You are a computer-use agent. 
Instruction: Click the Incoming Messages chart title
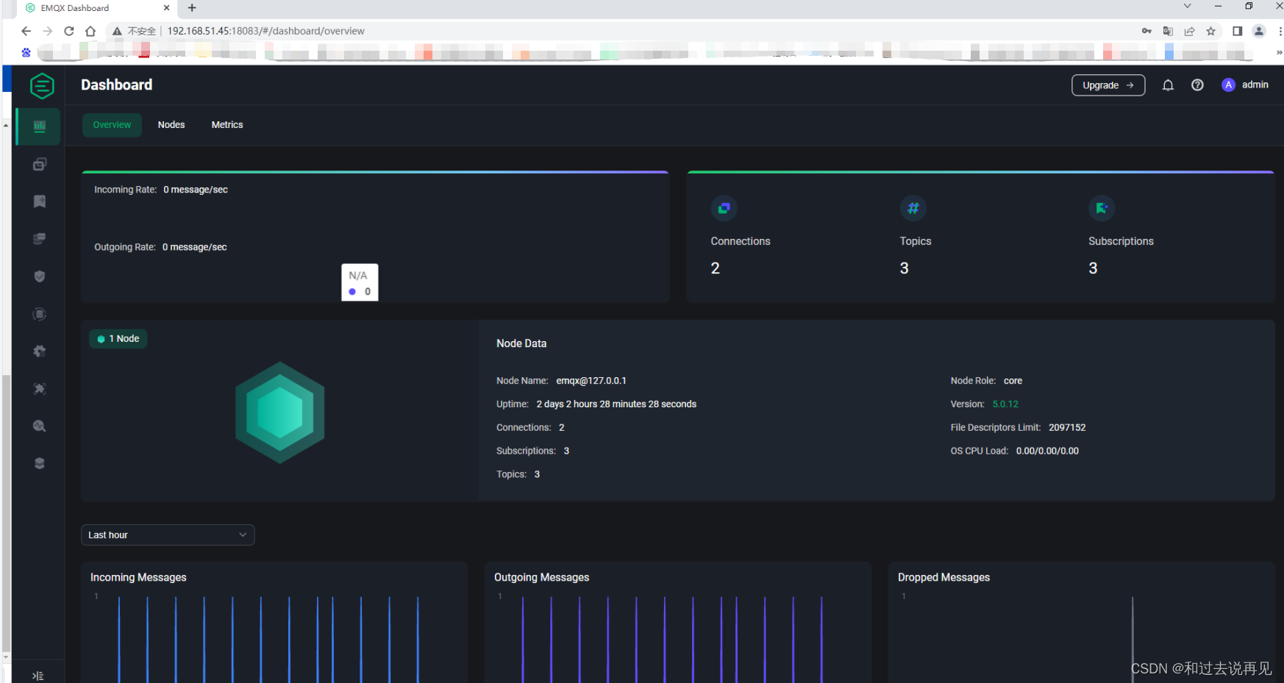click(138, 578)
